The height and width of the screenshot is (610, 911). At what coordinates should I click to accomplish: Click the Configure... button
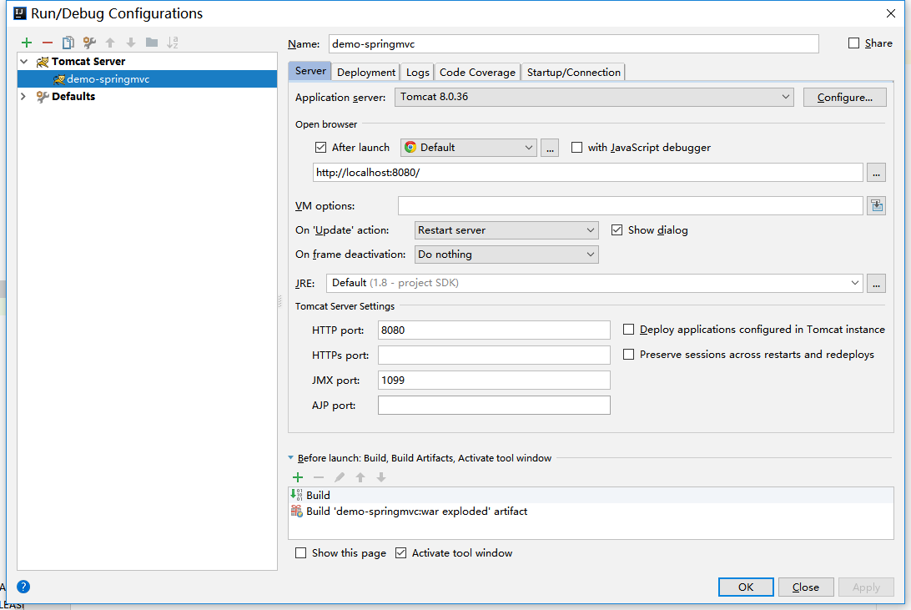pyautogui.click(x=845, y=97)
